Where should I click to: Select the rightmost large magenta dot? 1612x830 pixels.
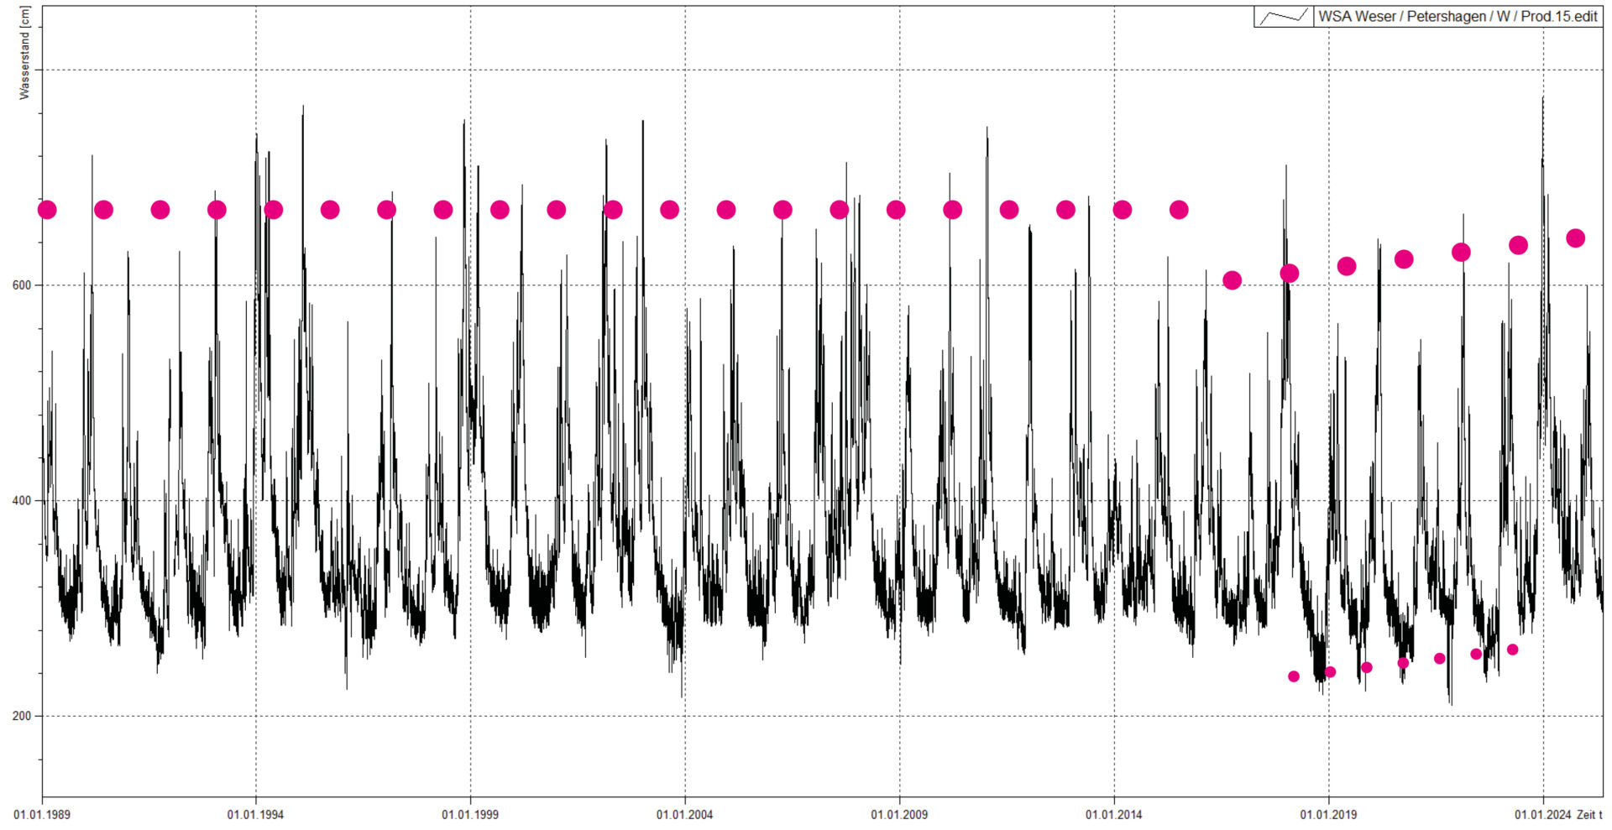click(1576, 238)
